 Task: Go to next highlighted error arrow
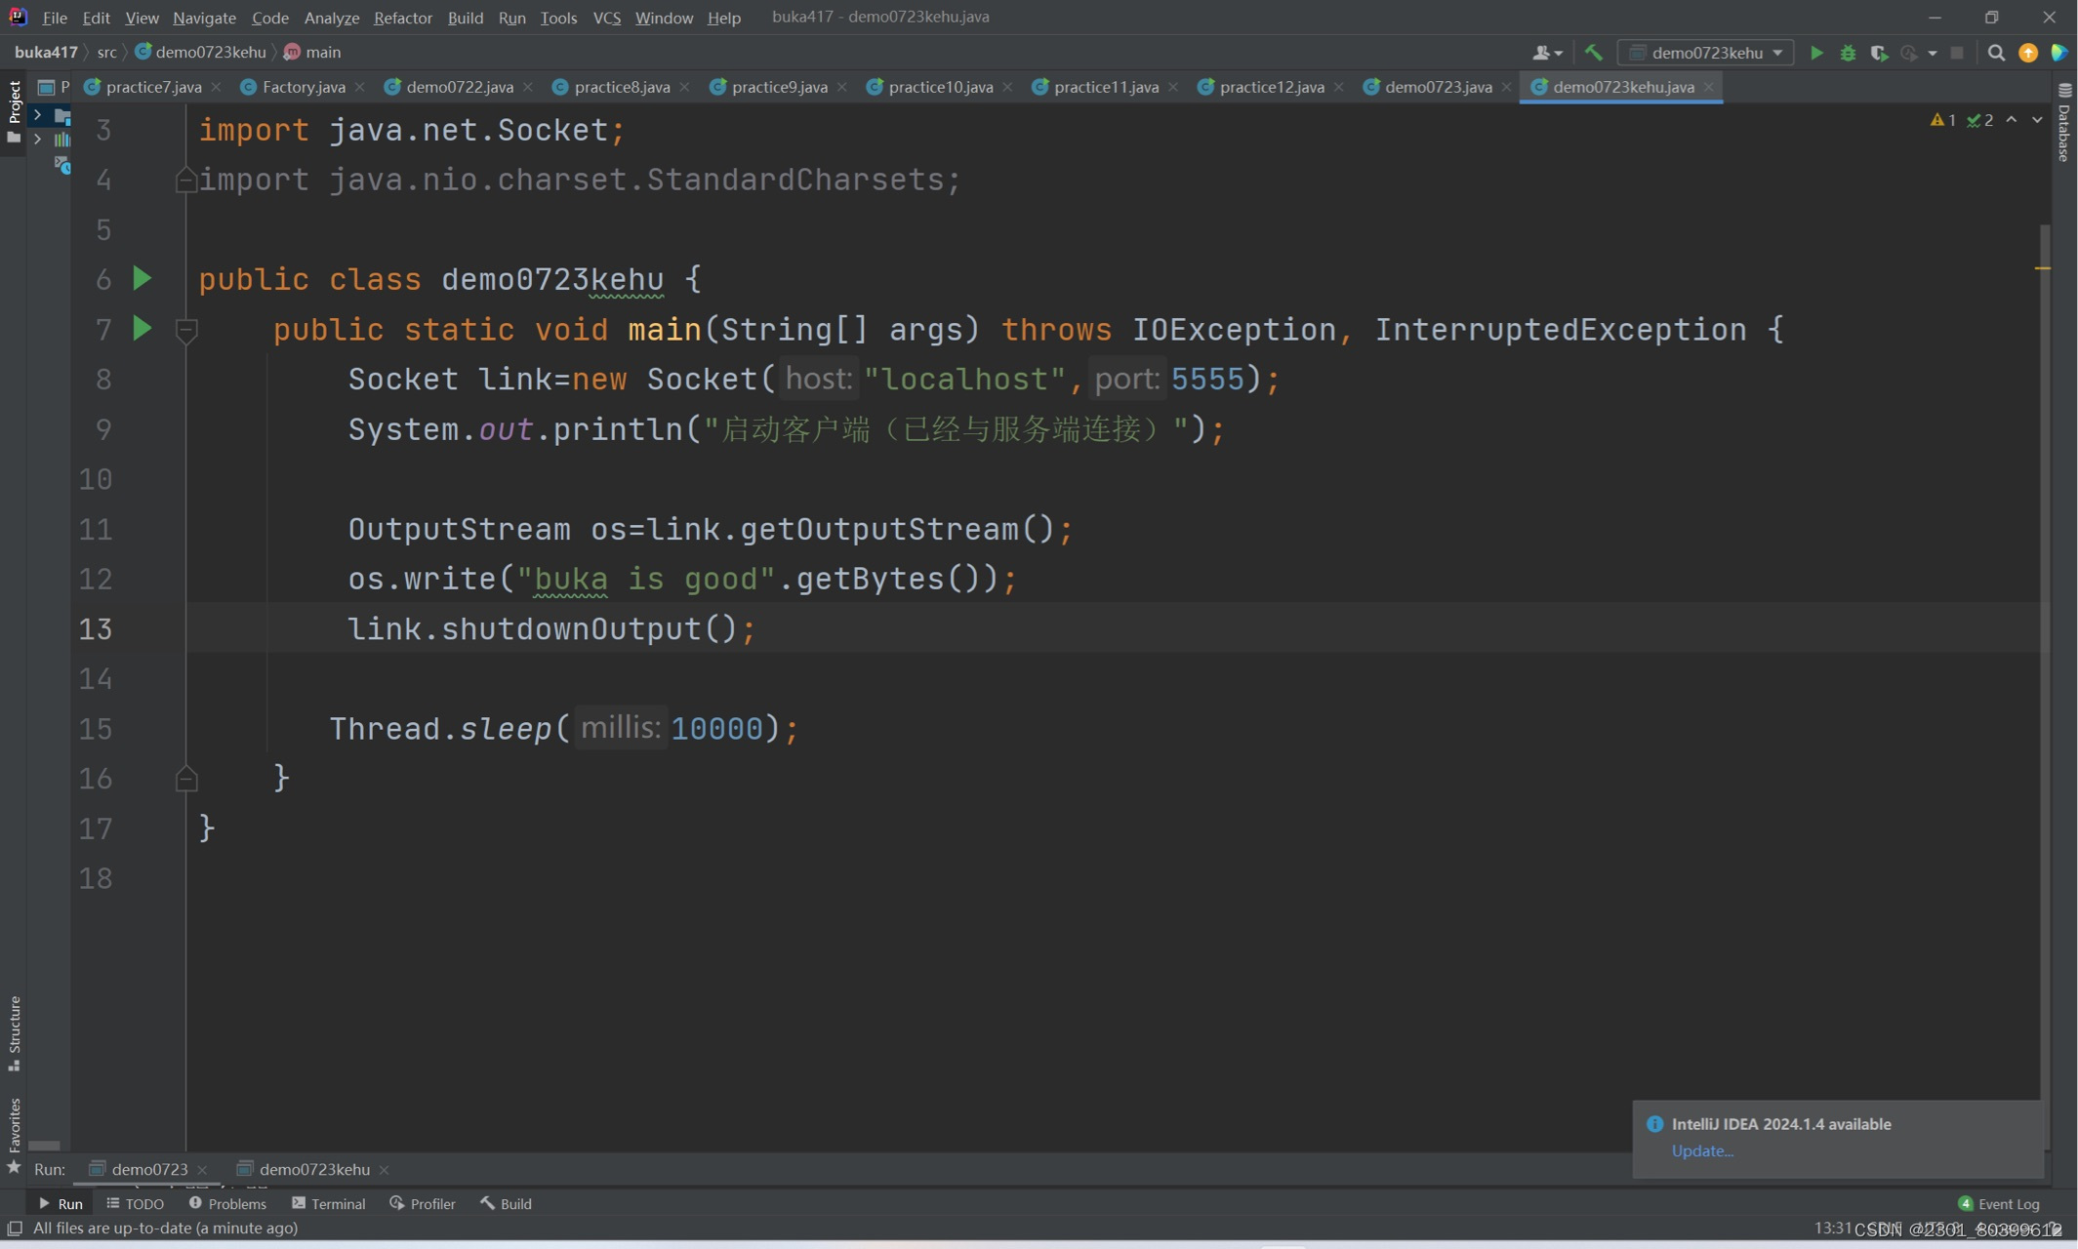(2037, 120)
